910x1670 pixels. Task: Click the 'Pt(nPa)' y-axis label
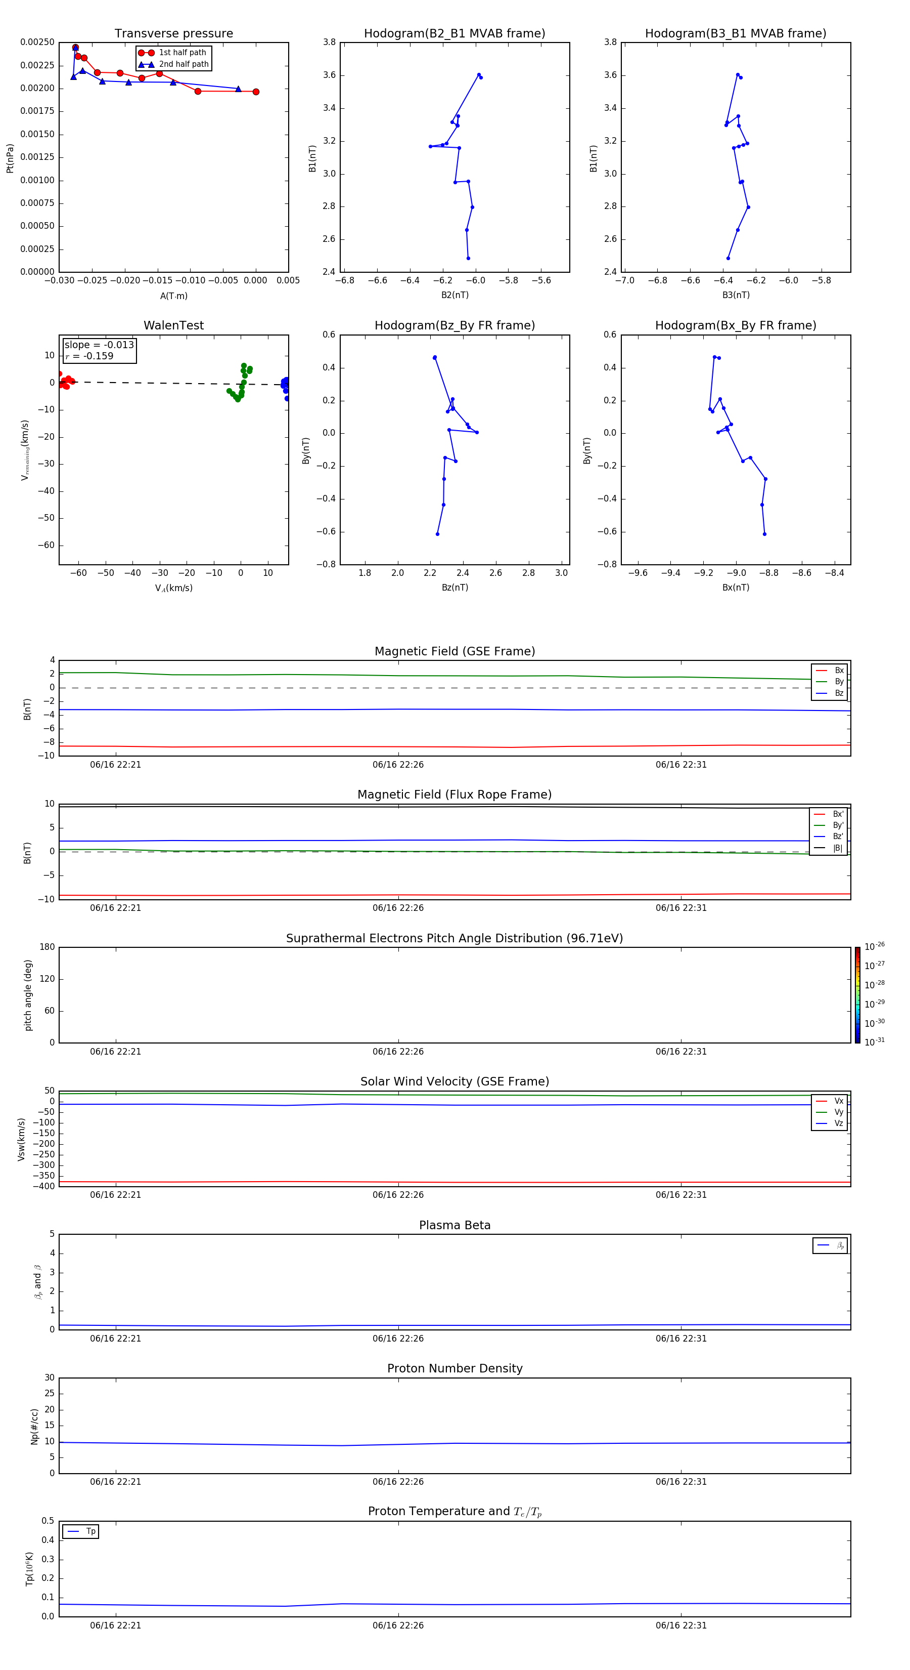click(x=10, y=158)
